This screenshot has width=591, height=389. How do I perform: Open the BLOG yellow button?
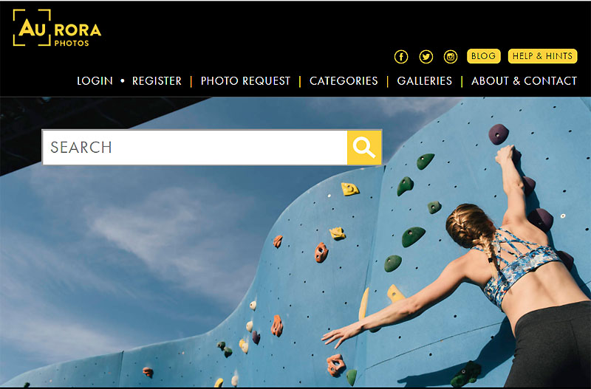tap(484, 56)
